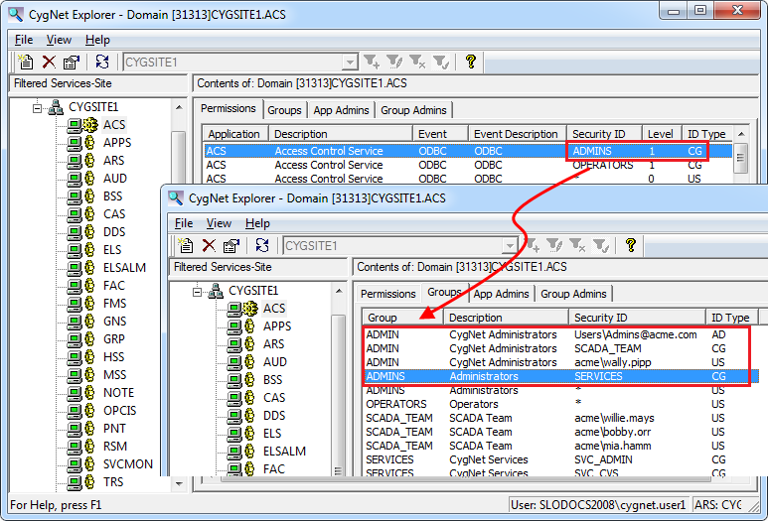The width and height of the screenshot is (768, 521).
Task: Open the Help menu in the back window
Action: coord(97,40)
